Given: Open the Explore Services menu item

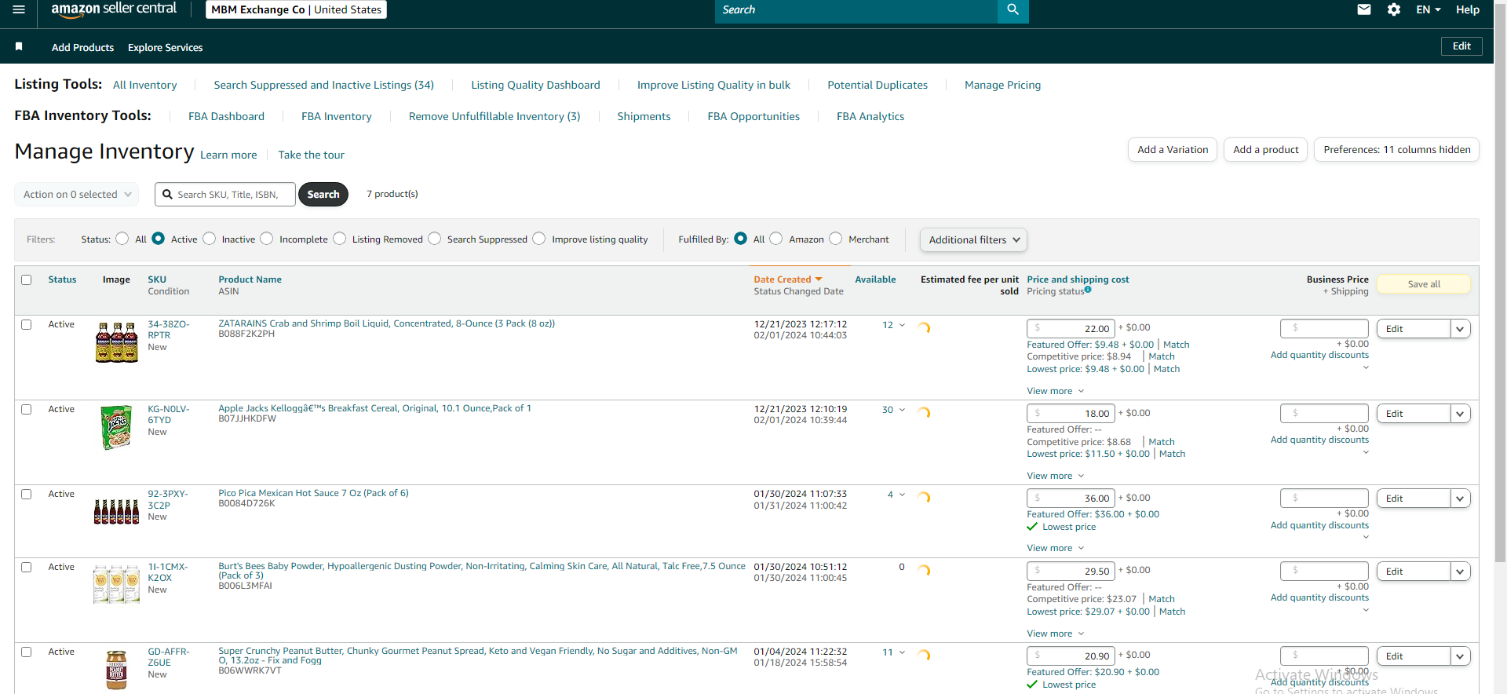Looking at the screenshot, I should coord(165,48).
